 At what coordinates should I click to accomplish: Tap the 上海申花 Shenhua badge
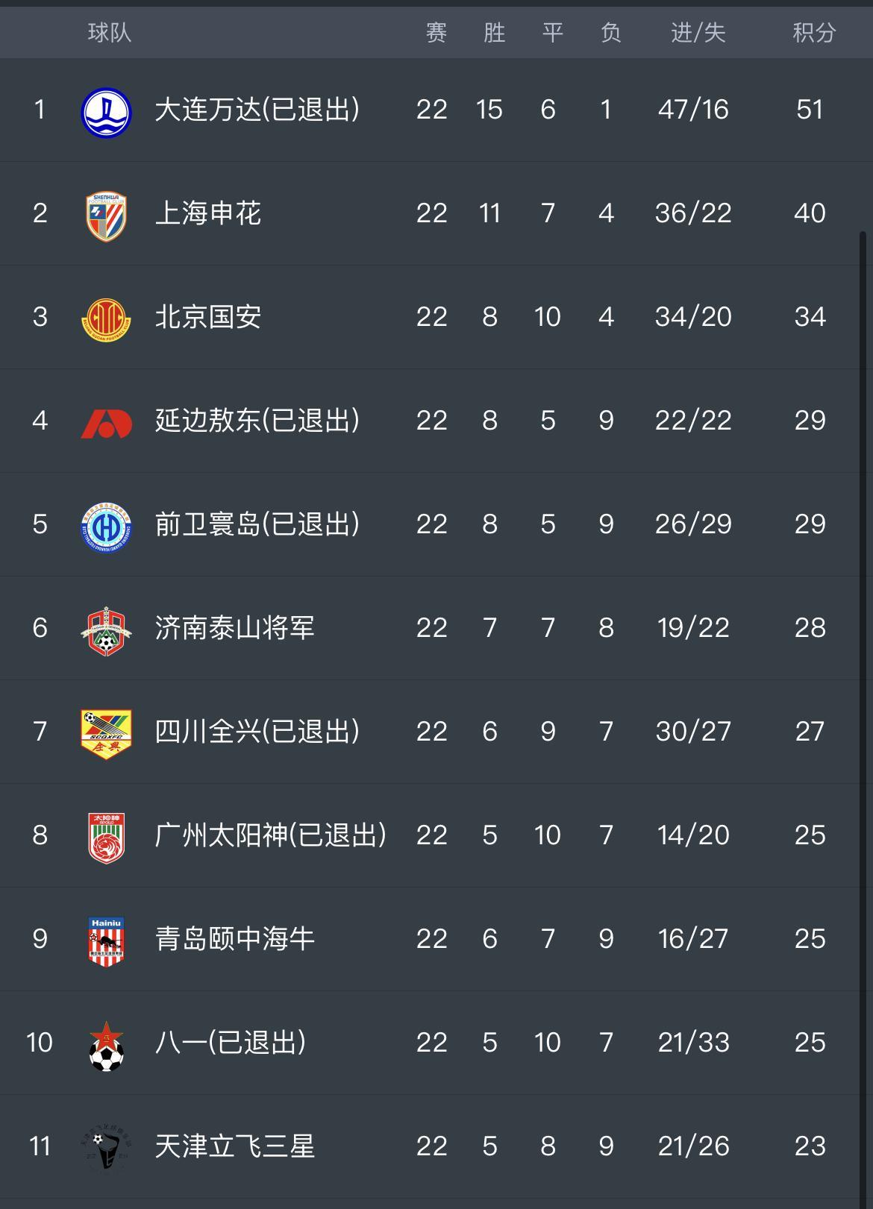click(x=106, y=216)
